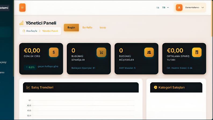Click the 0,0% change badge
Screen dimensions: 213x120
pos(30,67)
